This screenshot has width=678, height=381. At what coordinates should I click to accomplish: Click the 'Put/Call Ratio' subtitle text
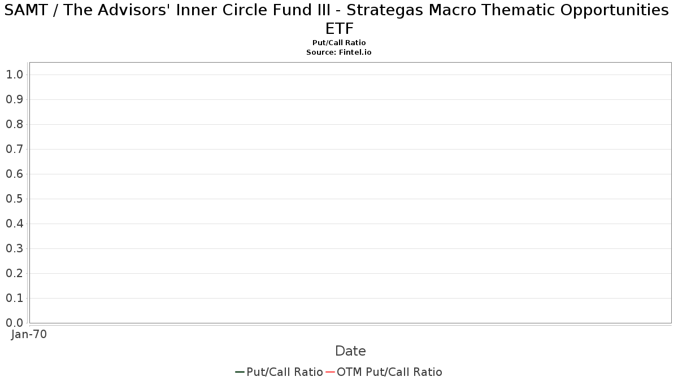[x=339, y=43]
